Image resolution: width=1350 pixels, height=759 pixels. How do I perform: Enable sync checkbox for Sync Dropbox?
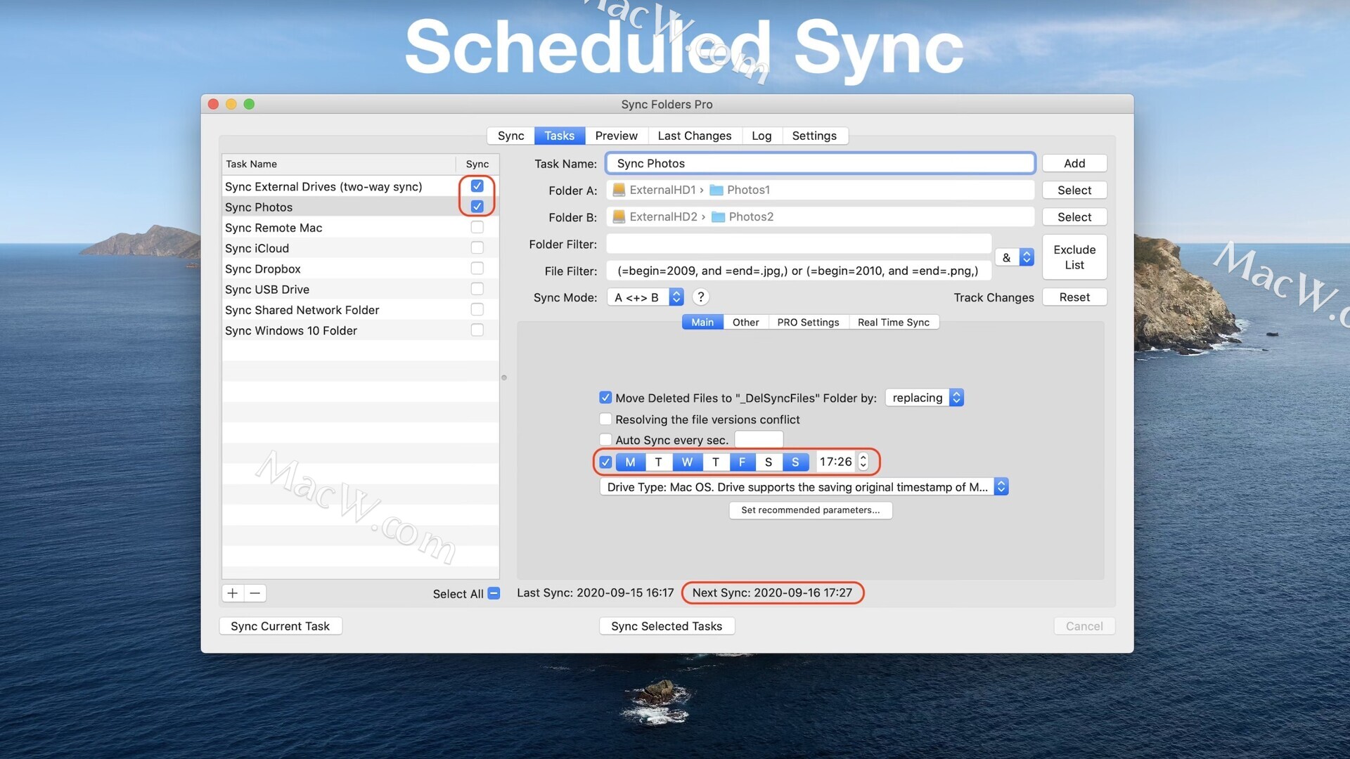477,268
